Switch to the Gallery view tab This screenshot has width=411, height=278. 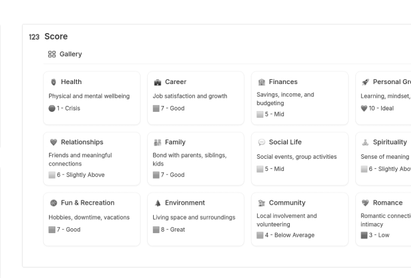(x=65, y=54)
